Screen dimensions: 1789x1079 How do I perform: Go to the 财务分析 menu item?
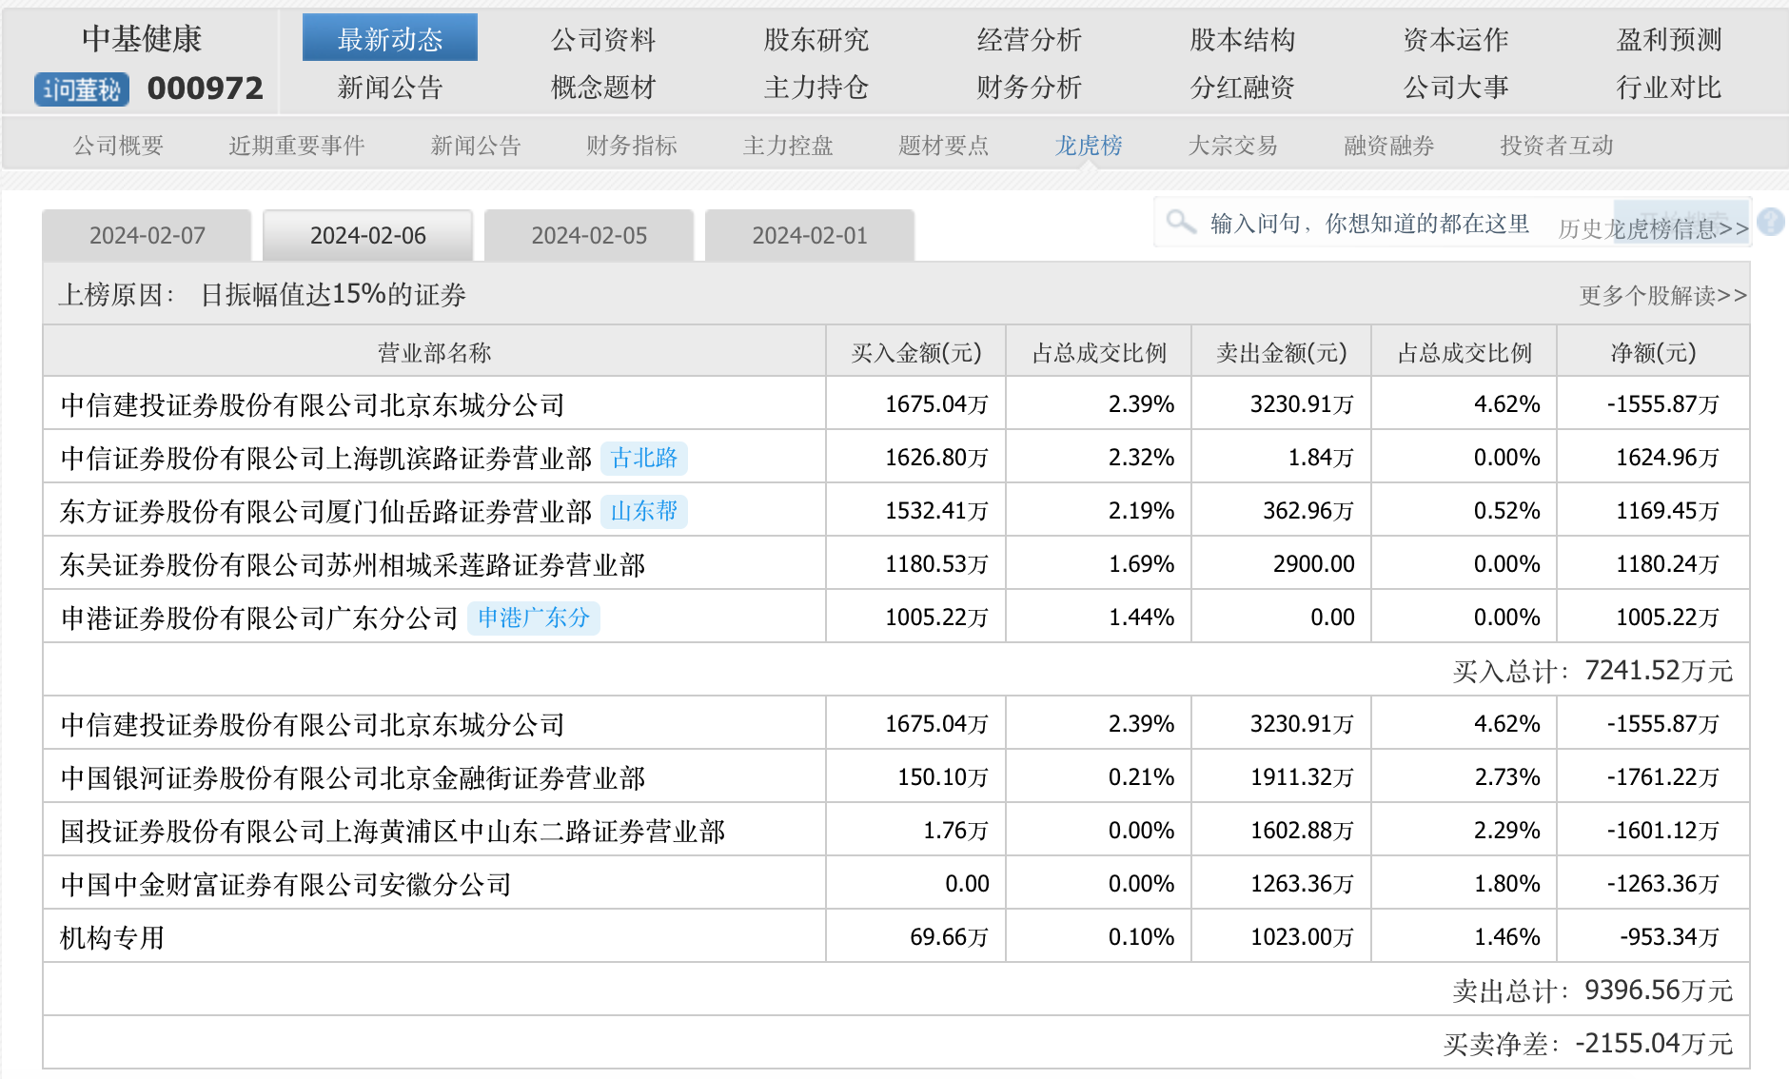click(x=1029, y=88)
